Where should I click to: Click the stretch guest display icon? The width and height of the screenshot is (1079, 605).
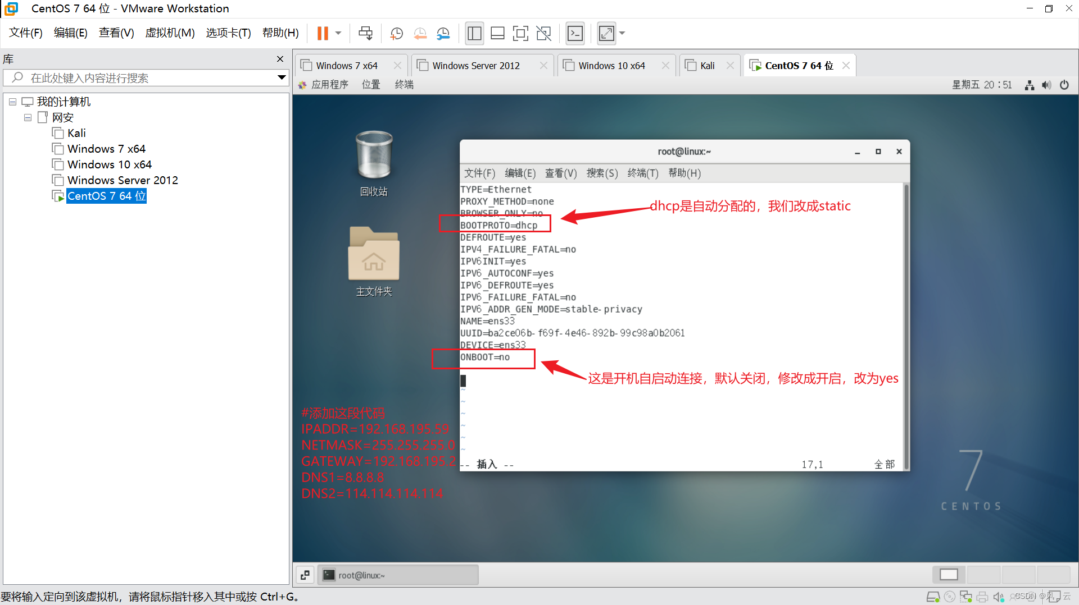click(606, 33)
